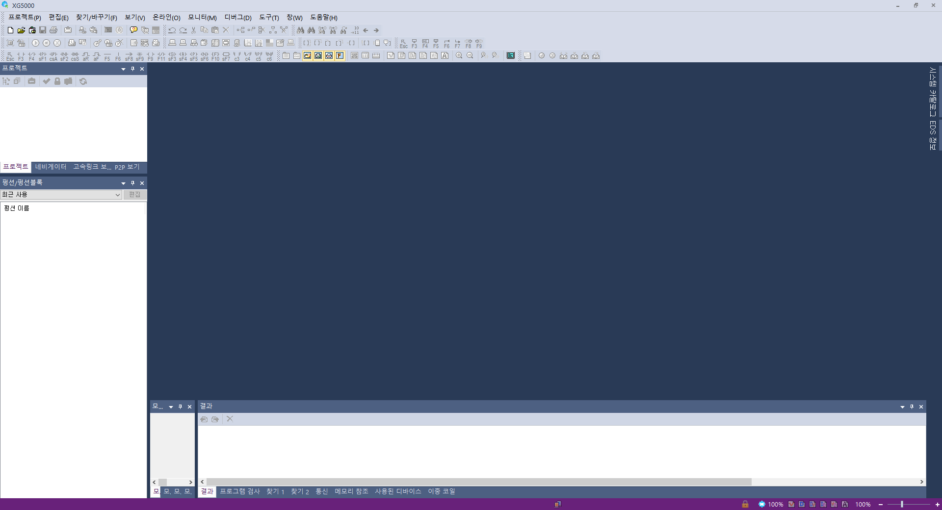Click the zoom minus button in status bar
942x510 pixels.
(x=881, y=505)
